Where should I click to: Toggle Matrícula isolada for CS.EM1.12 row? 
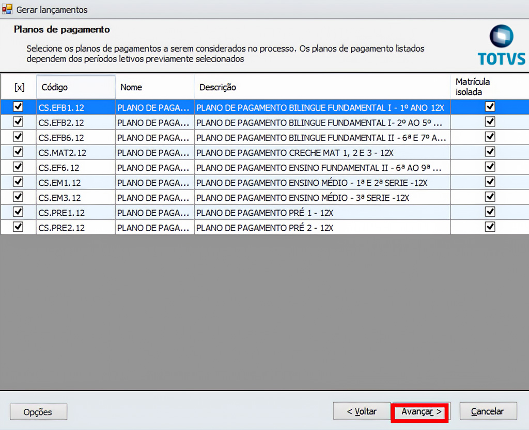click(490, 182)
